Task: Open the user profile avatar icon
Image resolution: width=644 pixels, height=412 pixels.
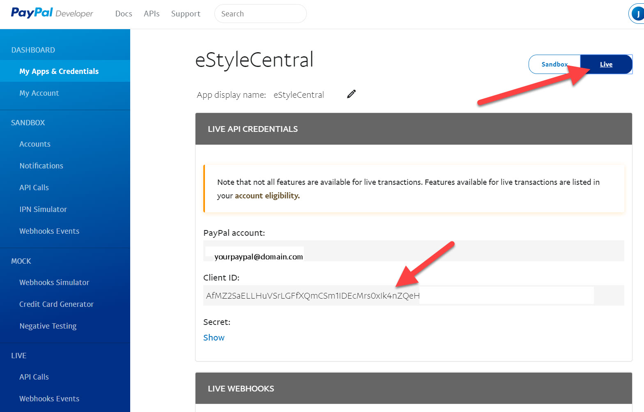Action: click(637, 14)
